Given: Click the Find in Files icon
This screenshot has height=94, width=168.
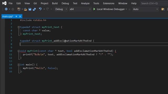Looking at the screenshot, I should [163, 9].
